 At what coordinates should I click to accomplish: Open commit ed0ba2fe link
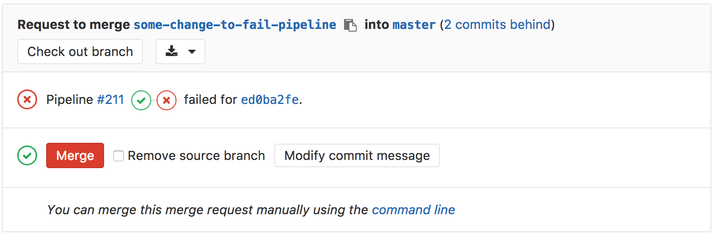click(x=270, y=99)
